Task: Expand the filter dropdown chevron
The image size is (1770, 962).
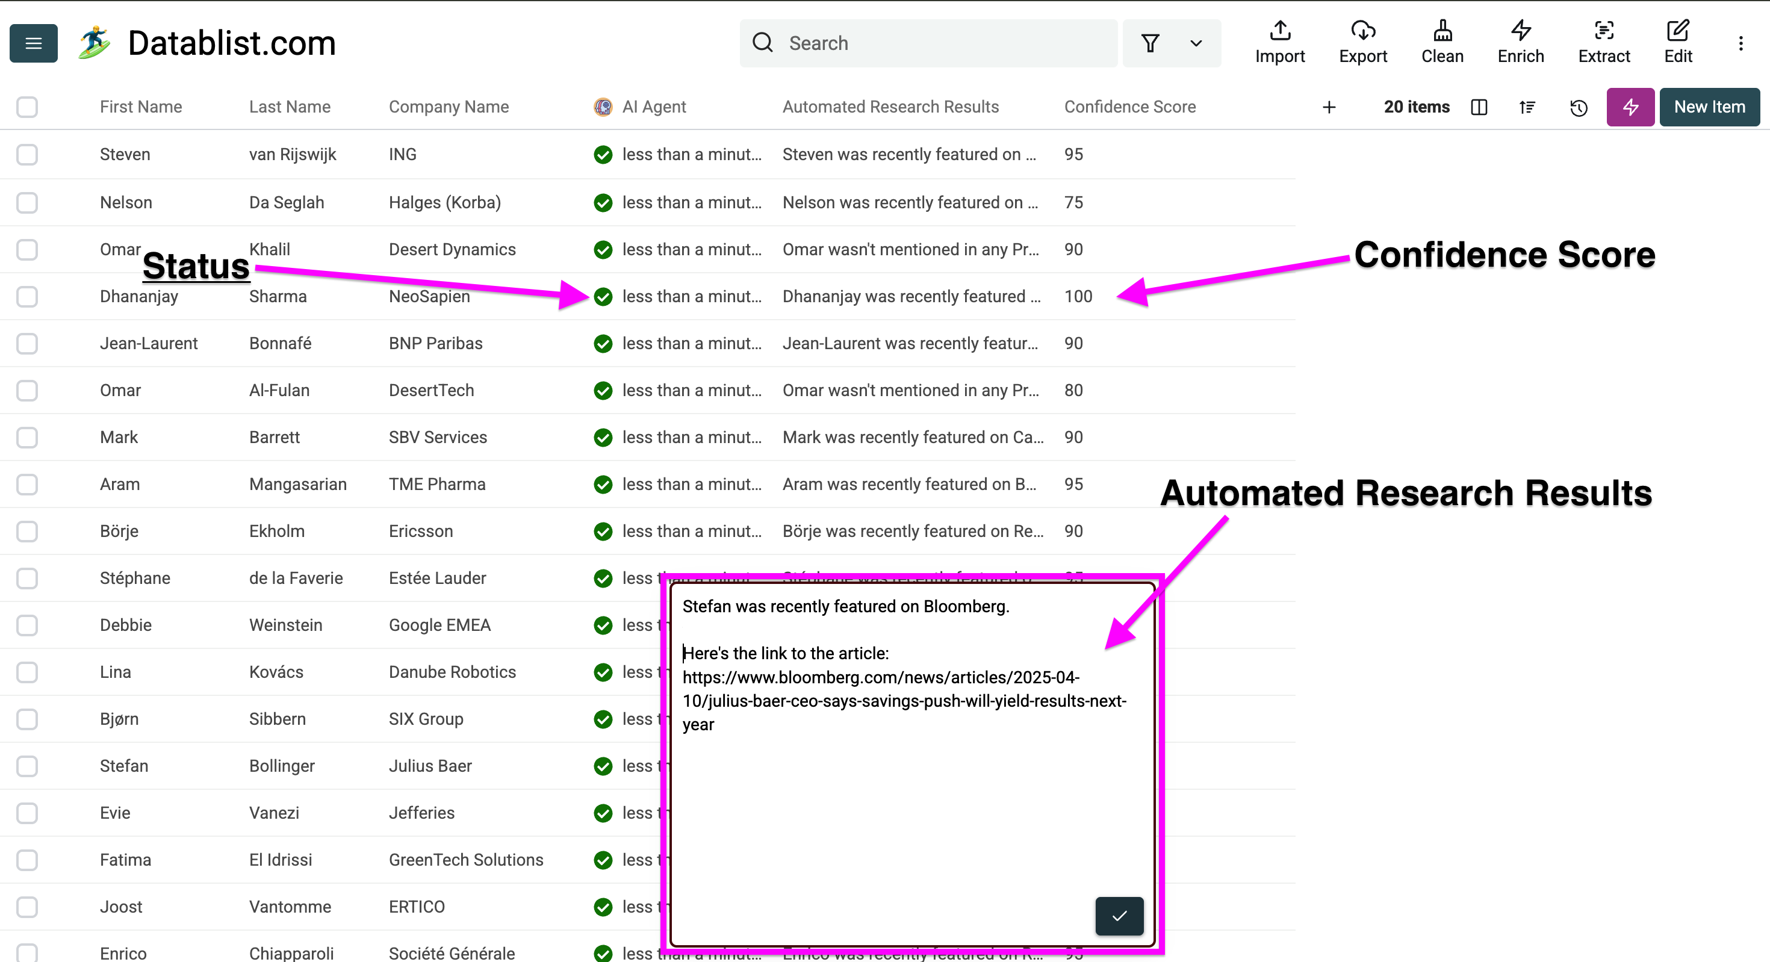Action: point(1196,43)
